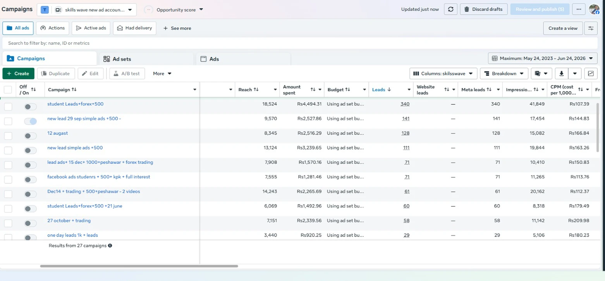
Task: Click the green Create button
Action: click(x=18, y=73)
